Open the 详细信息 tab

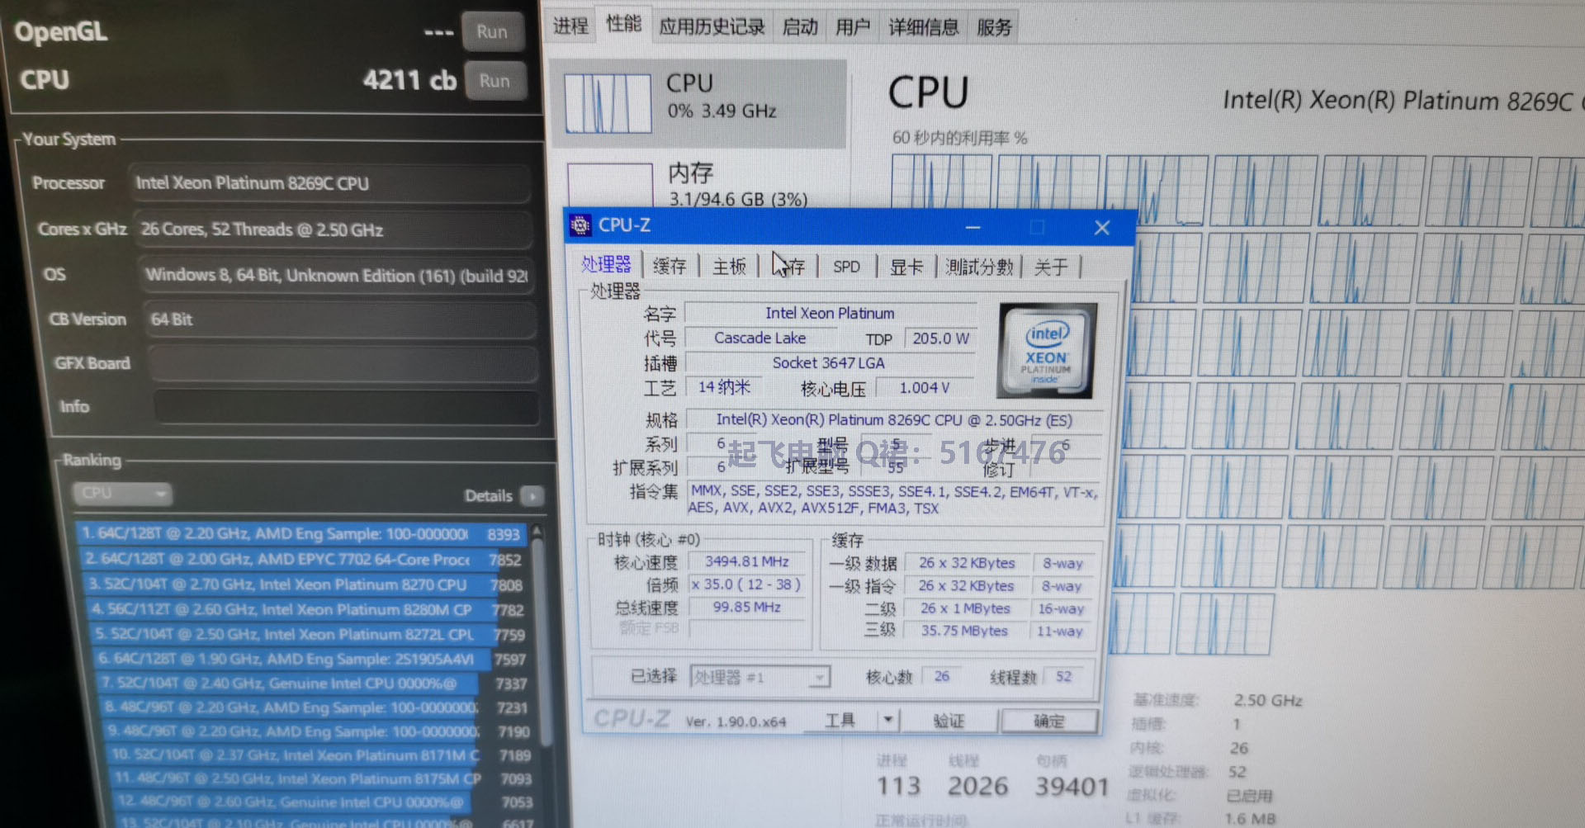pyautogui.click(x=924, y=28)
